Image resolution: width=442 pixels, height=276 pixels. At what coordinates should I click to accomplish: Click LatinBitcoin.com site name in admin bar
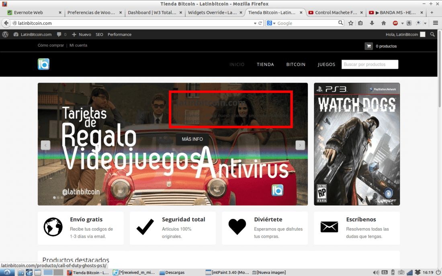(x=33, y=34)
